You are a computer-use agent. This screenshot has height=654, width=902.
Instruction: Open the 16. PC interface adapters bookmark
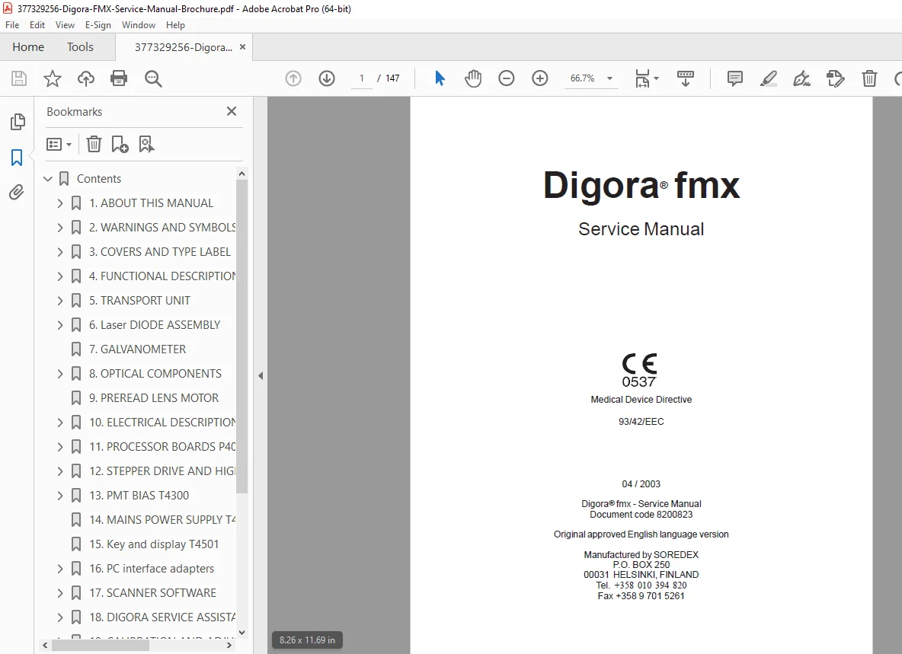152,569
